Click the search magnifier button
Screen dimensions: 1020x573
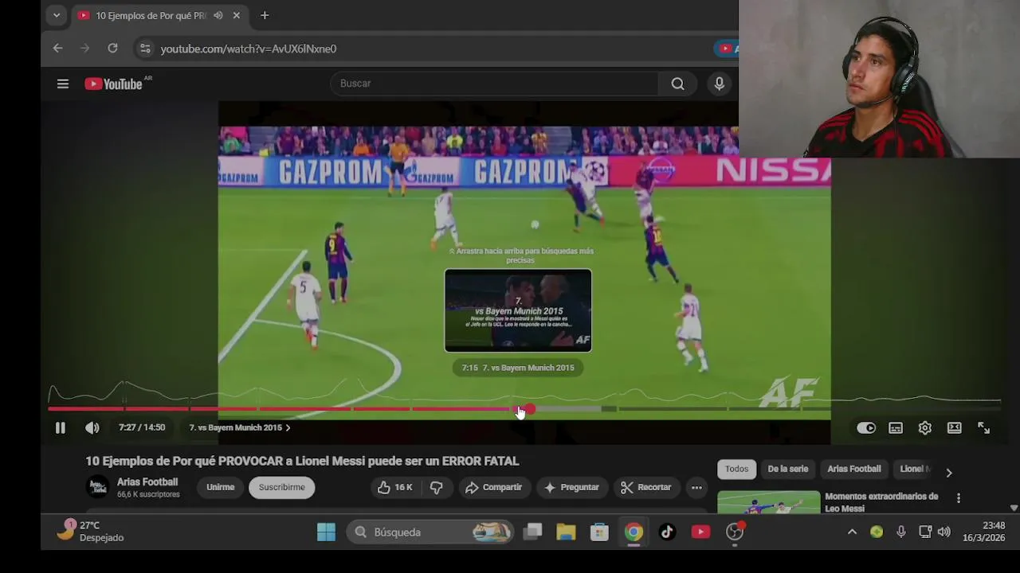678,84
